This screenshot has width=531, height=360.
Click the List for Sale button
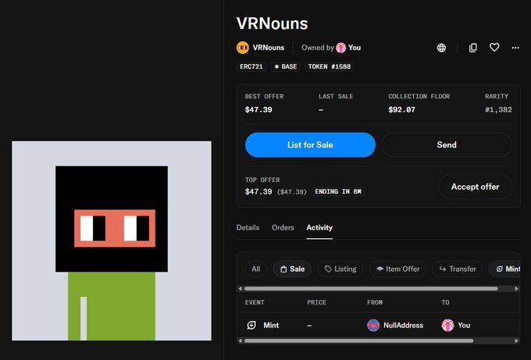(x=310, y=144)
